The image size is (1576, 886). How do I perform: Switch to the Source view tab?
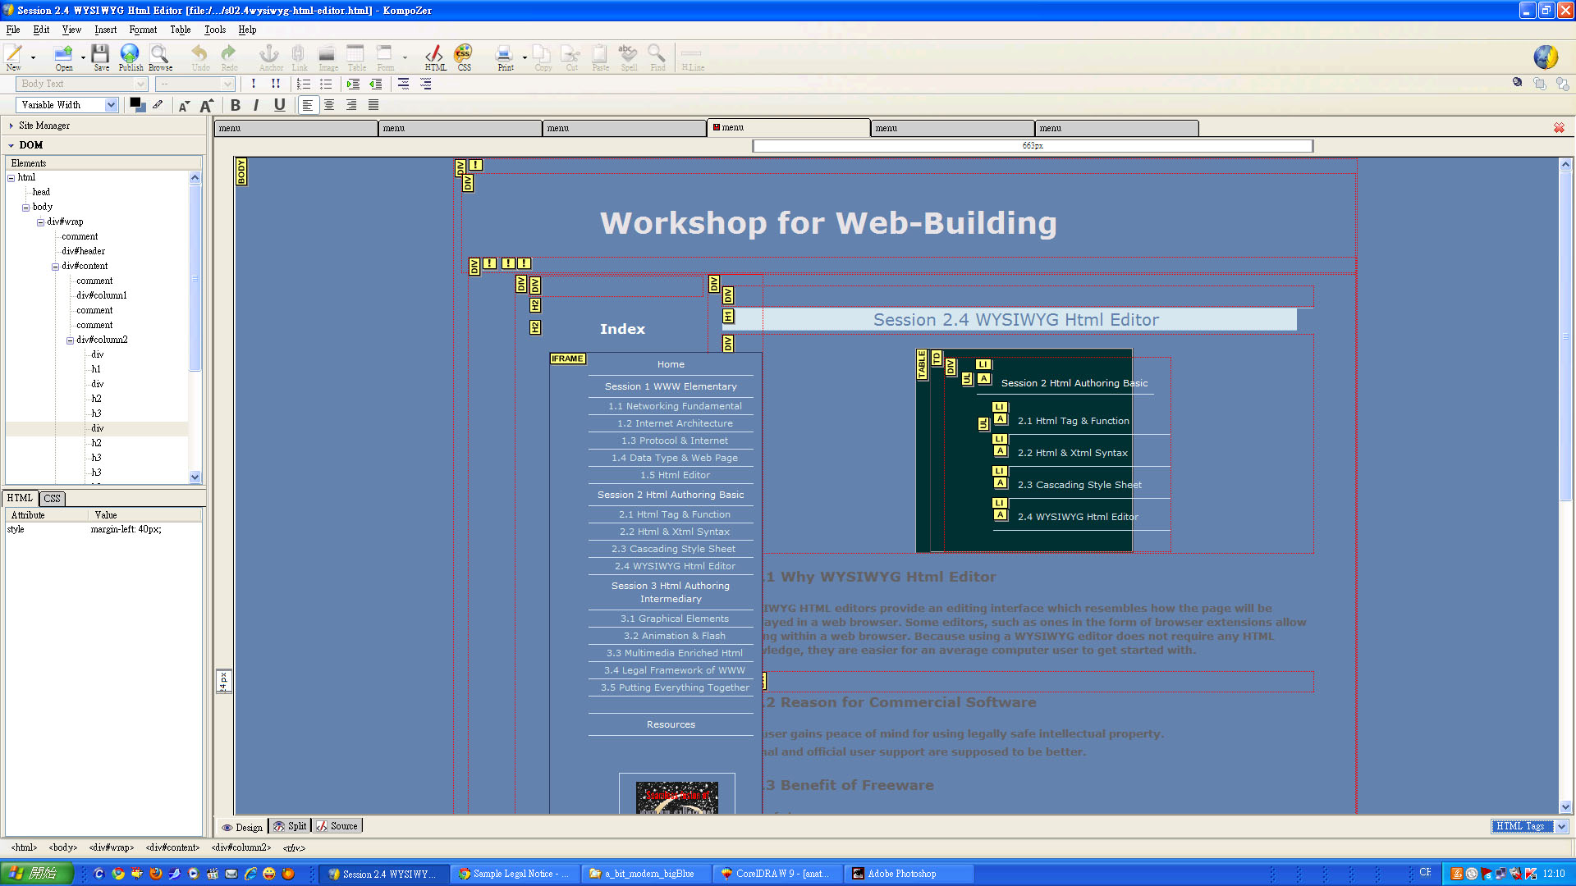coord(337,825)
